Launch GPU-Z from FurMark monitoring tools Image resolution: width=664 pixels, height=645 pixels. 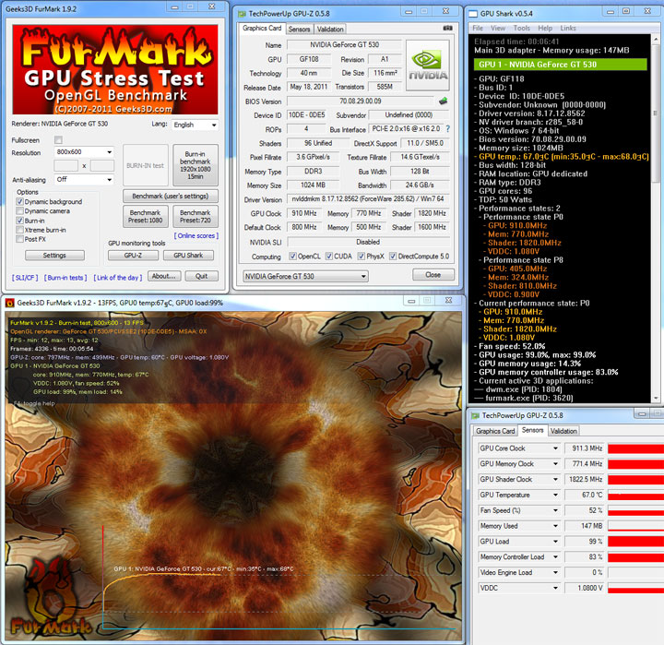[133, 256]
